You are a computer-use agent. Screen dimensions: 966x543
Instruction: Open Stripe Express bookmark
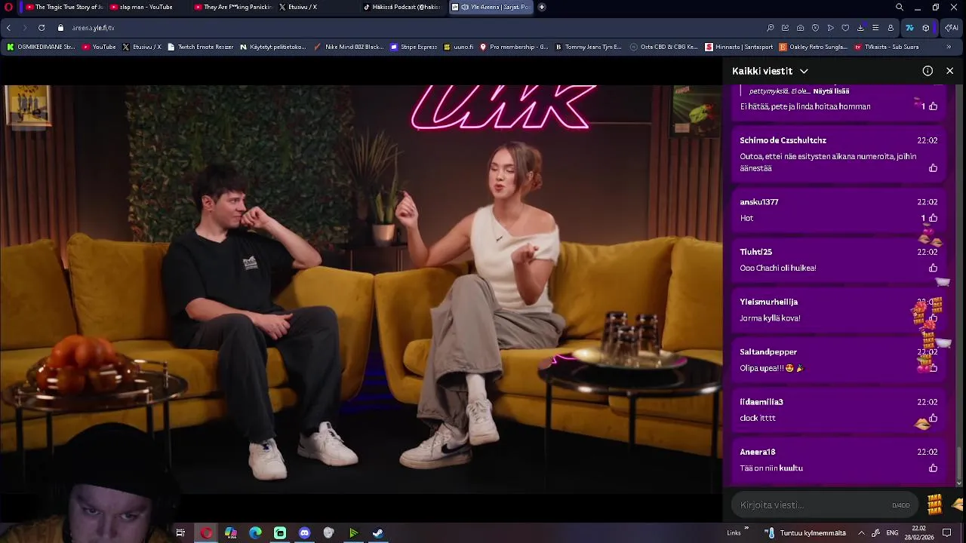pyautogui.click(x=414, y=47)
